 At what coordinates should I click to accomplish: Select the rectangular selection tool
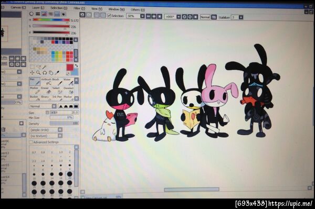[32, 67]
